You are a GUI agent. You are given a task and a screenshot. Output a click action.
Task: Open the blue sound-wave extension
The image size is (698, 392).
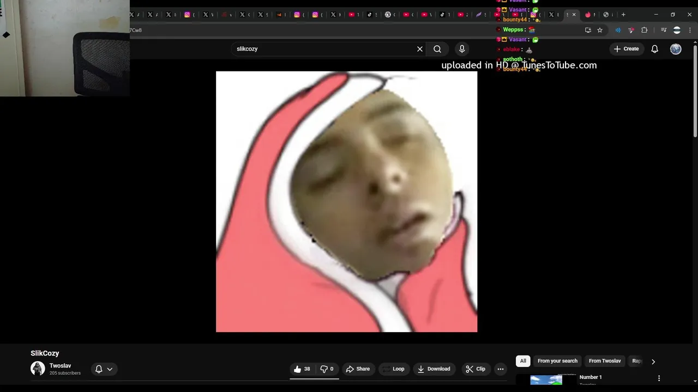coord(618,30)
